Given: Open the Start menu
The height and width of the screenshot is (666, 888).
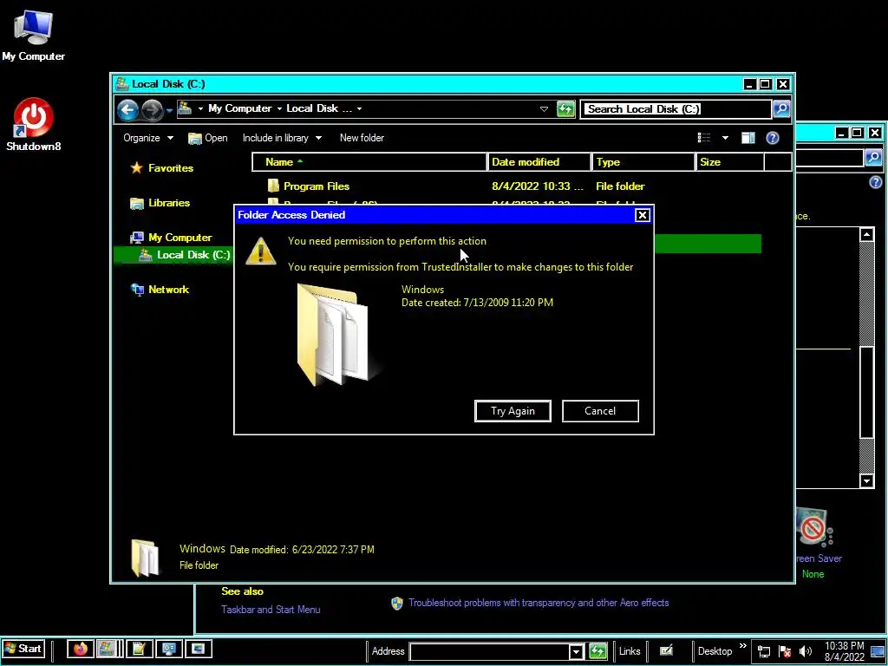Looking at the screenshot, I should [23, 649].
